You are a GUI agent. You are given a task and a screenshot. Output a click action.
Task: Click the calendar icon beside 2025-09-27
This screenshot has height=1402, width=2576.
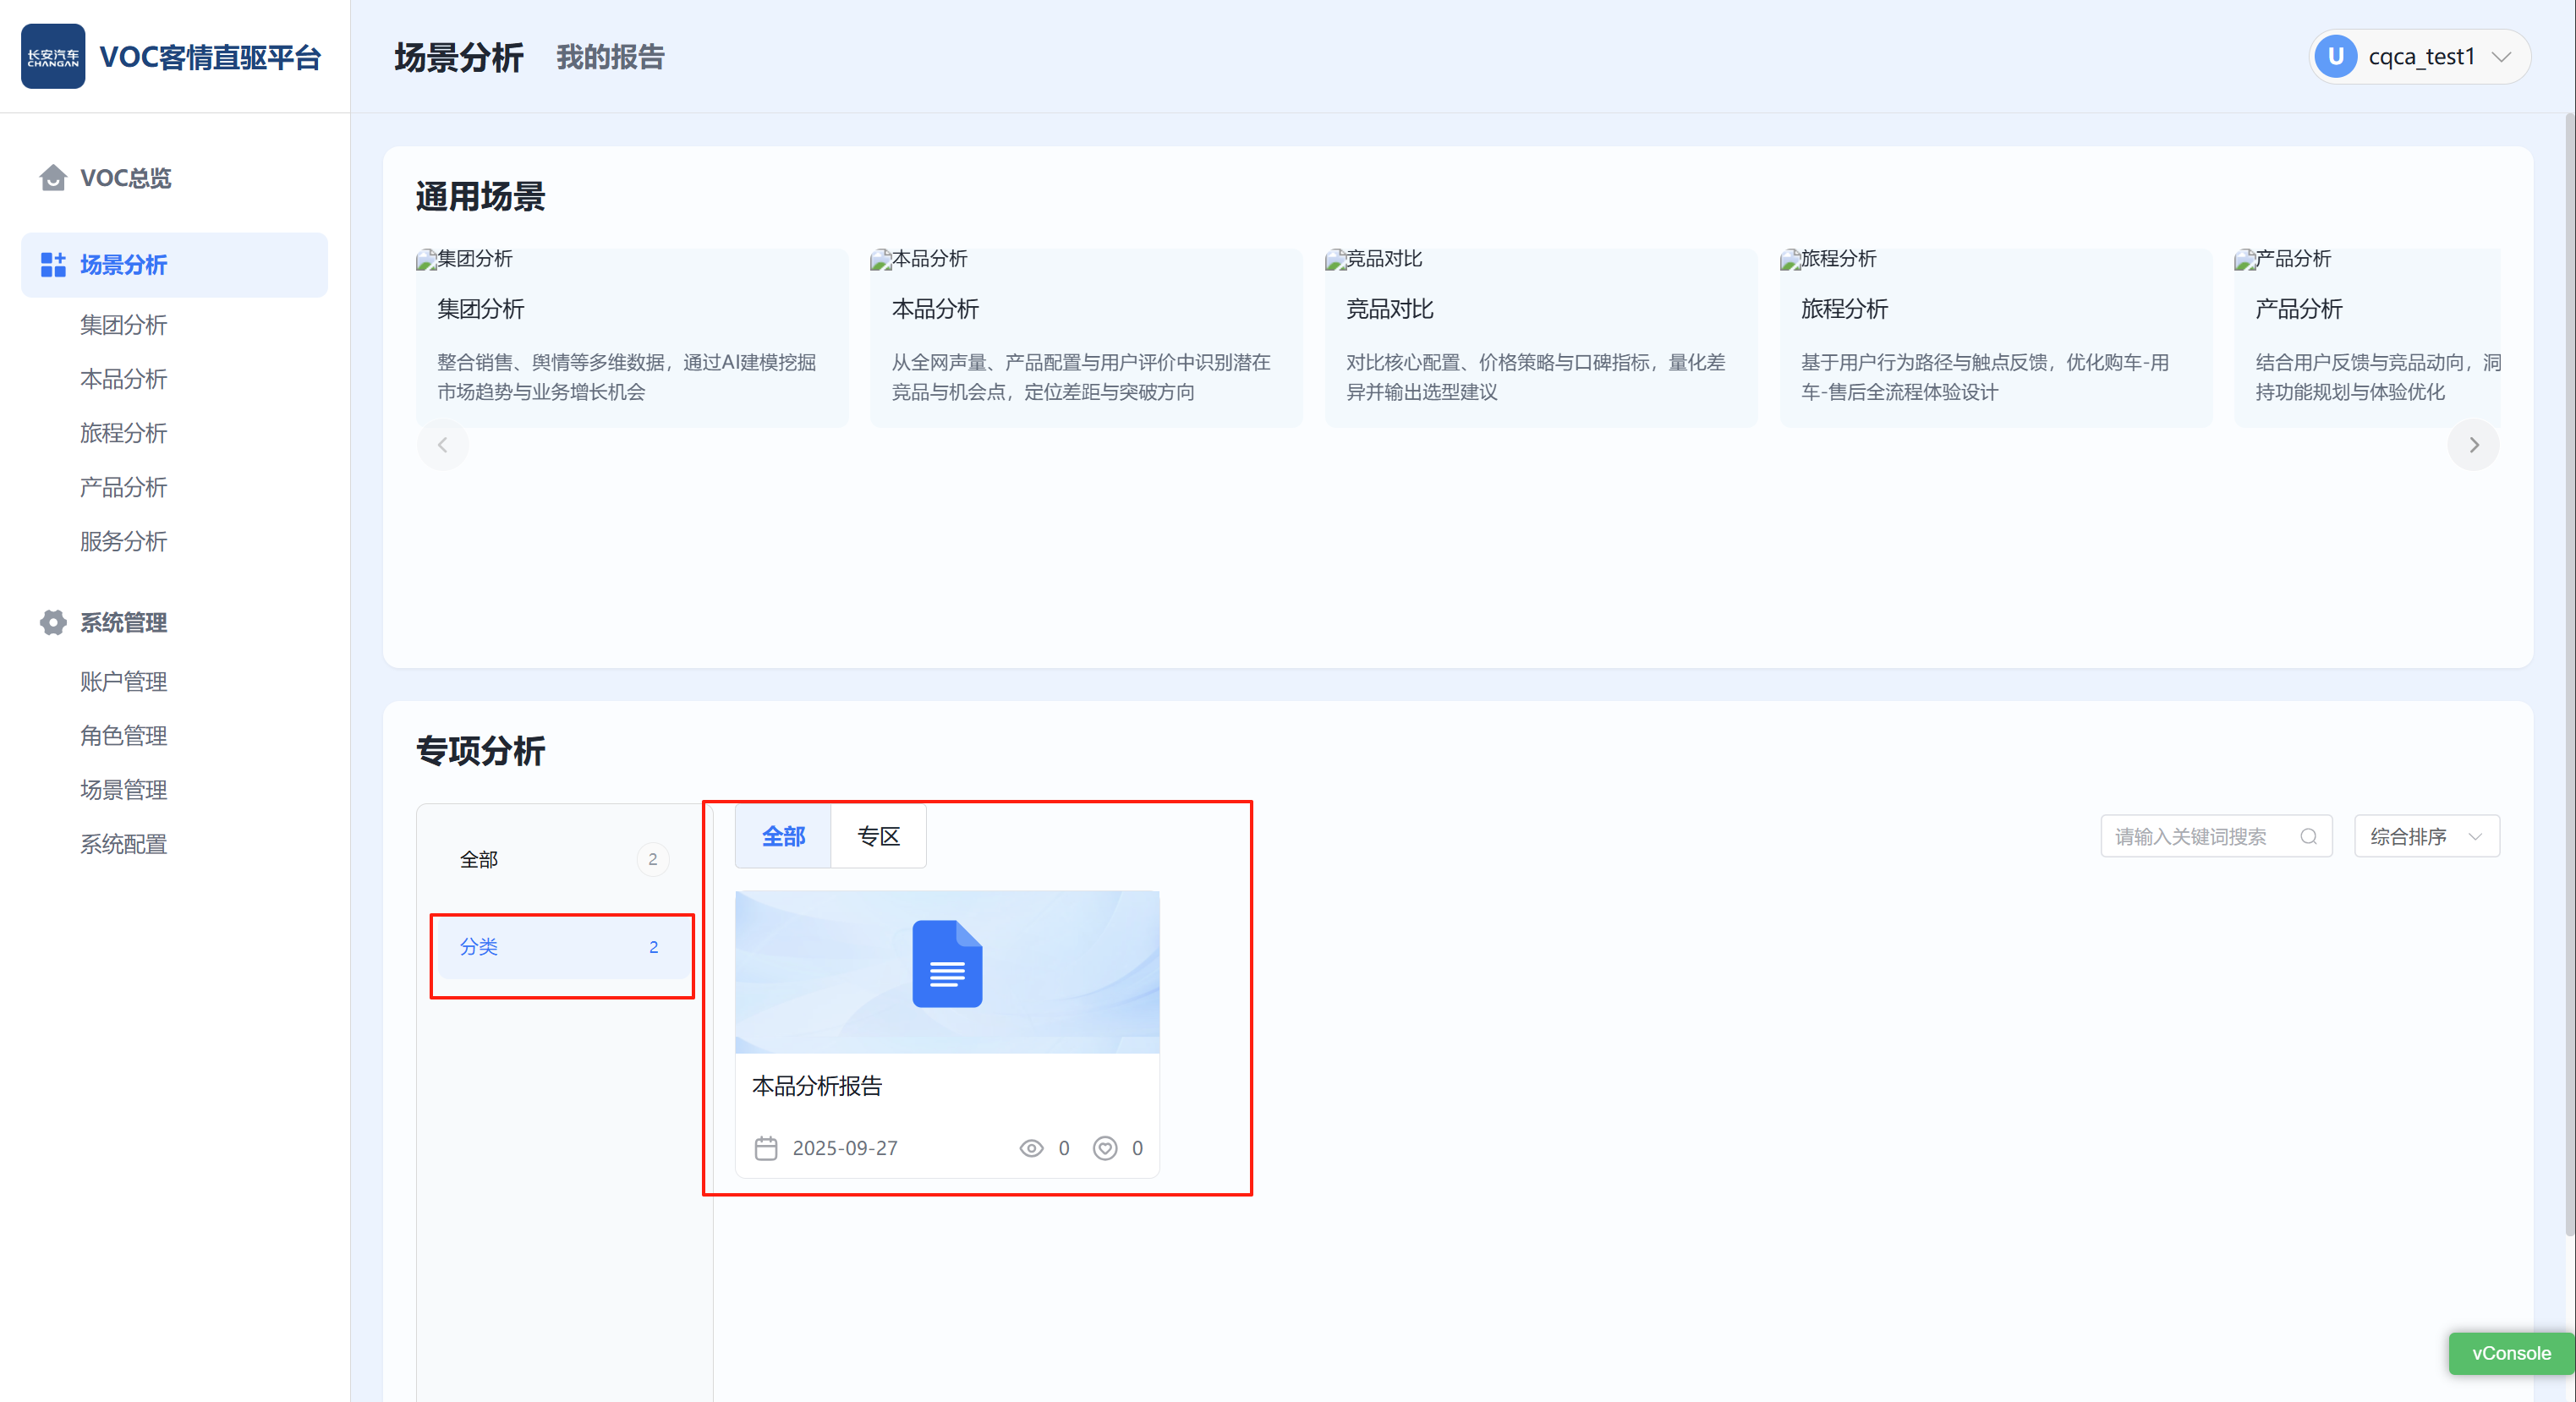tap(766, 1148)
